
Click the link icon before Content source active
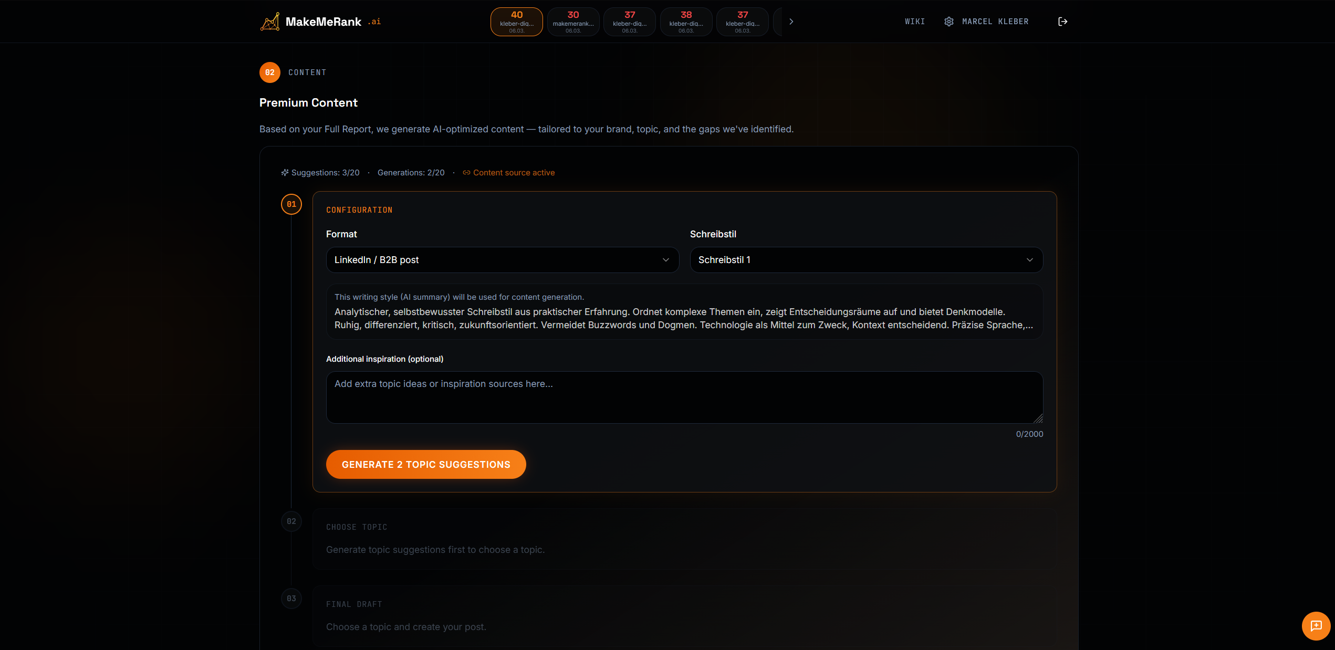point(466,173)
